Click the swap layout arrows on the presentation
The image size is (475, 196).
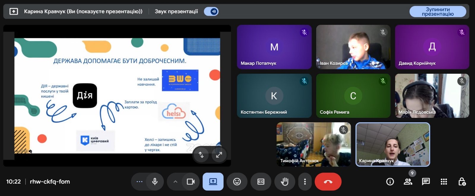click(x=201, y=155)
